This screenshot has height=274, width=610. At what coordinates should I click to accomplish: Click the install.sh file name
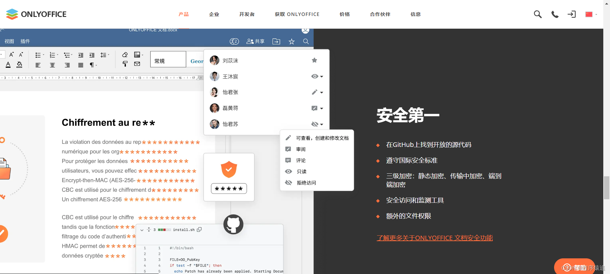pos(184,230)
